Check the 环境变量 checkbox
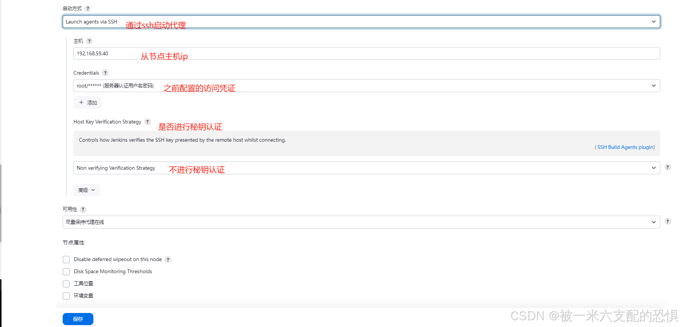Viewport: 680px width, 327px height. click(x=66, y=296)
